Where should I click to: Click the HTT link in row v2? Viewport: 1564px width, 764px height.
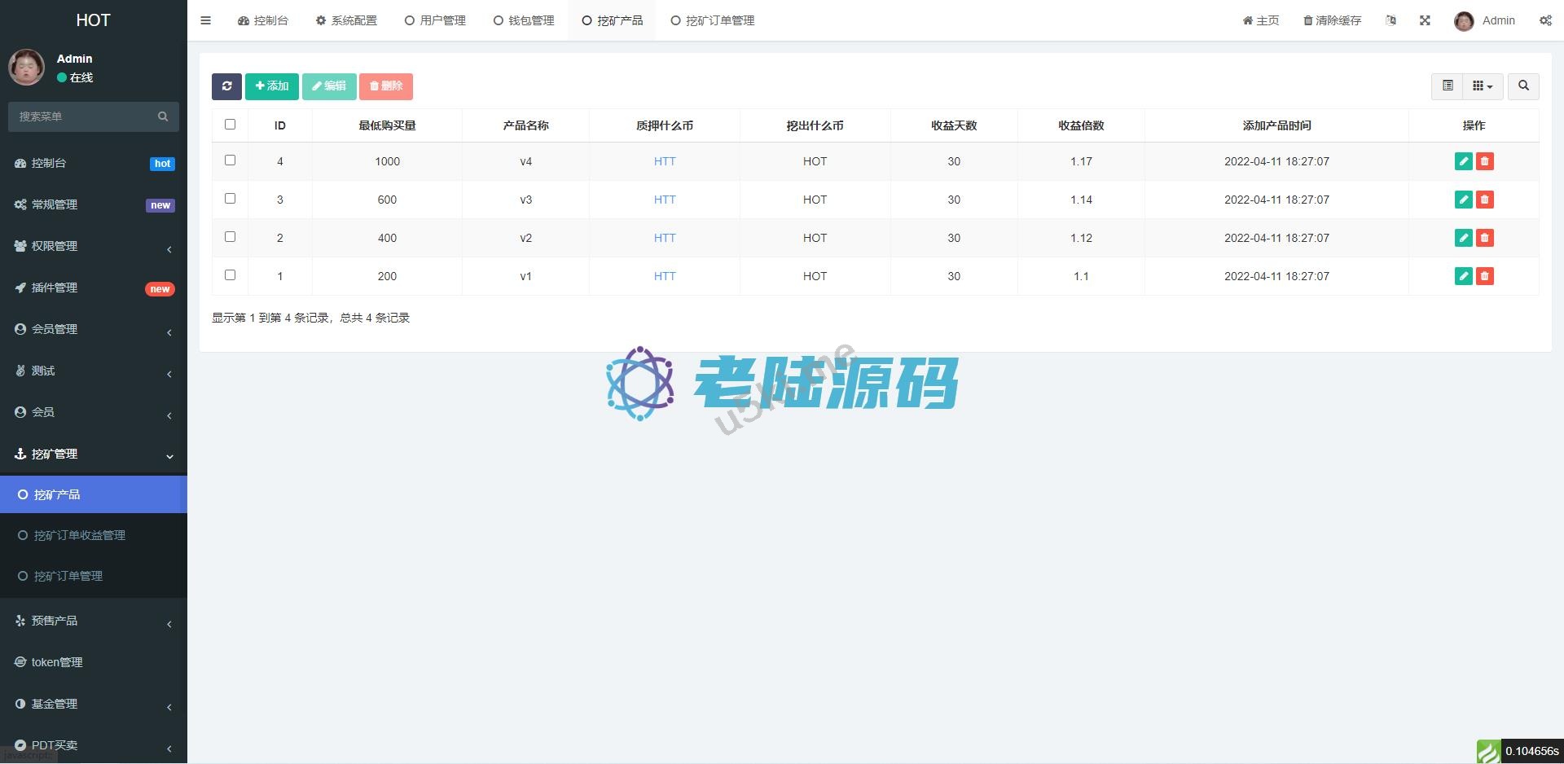(x=665, y=238)
